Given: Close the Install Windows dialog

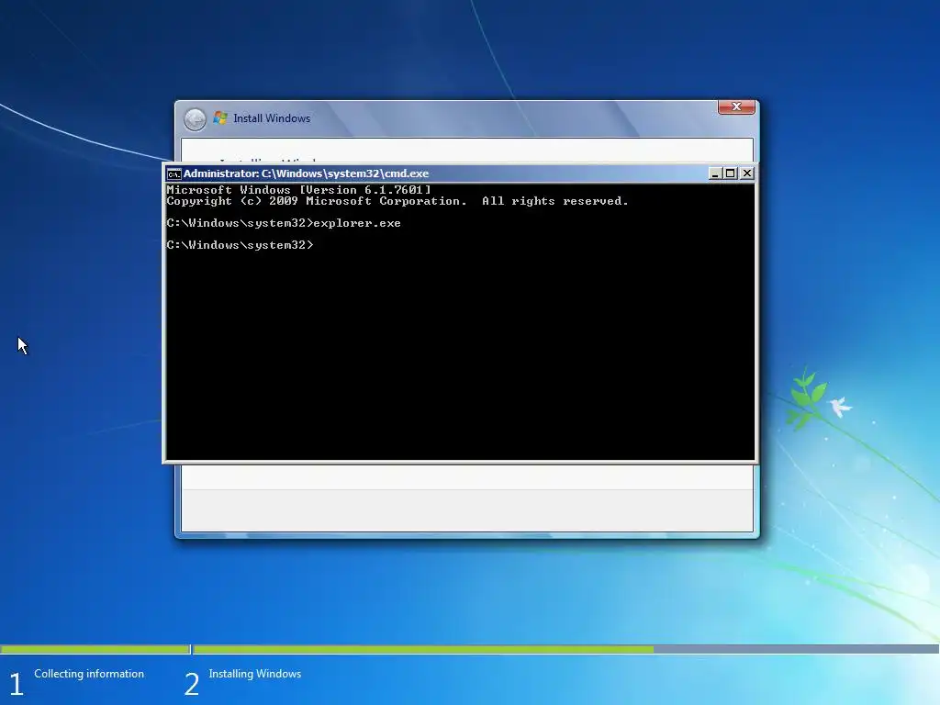Looking at the screenshot, I should point(736,106).
